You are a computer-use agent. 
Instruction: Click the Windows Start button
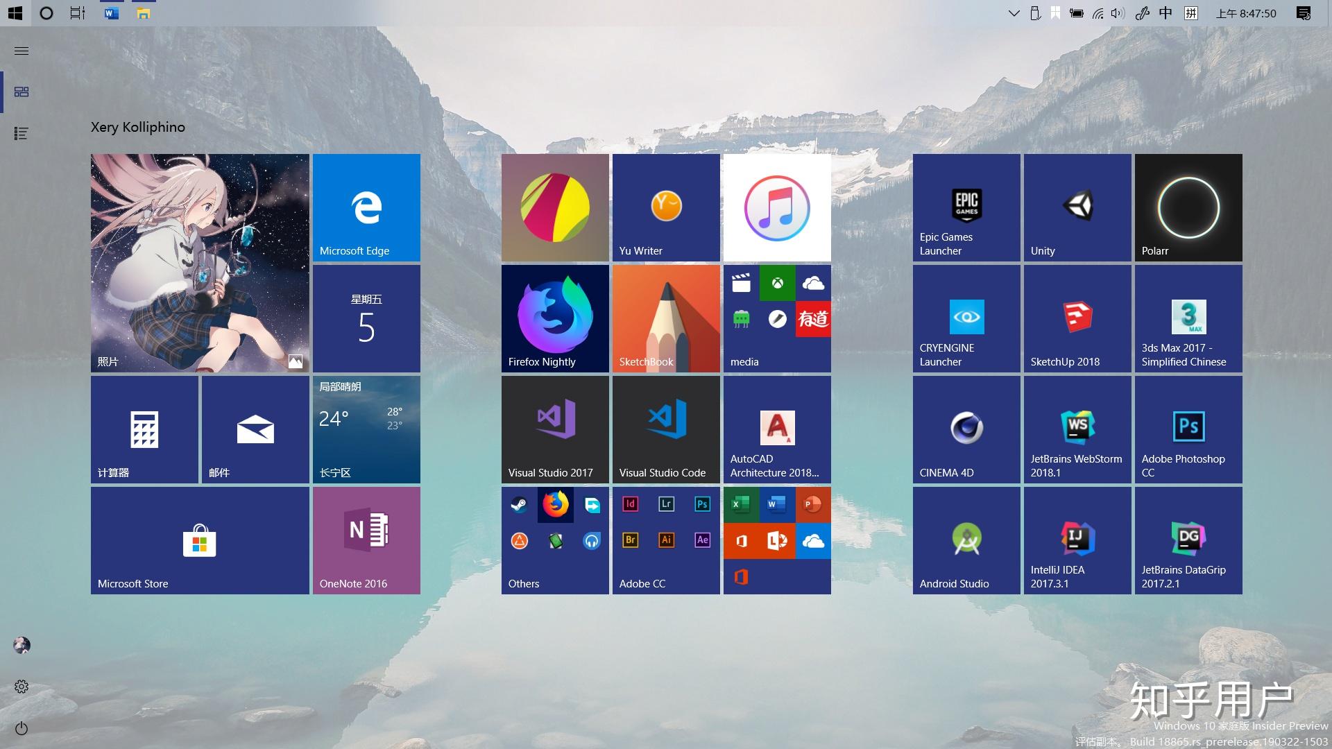pos(15,13)
